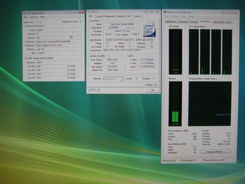The image size is (245, 184).
Task: Click the Core Voltage value 1.480 V
Action: click(x=135, y=34)
